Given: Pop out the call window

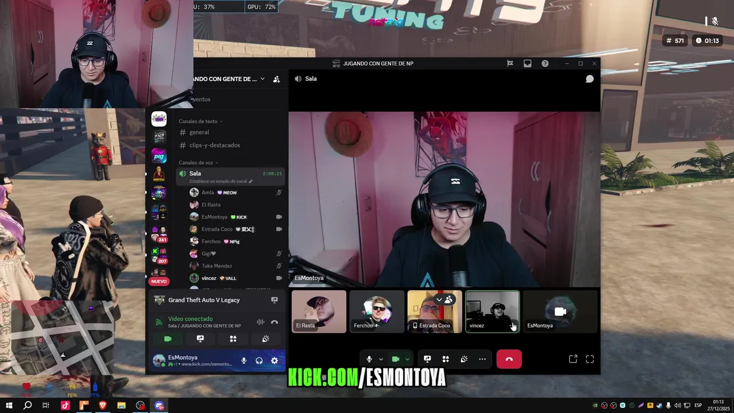Looking at the screenshot, I should 573,359.
